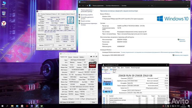Image resolution: width=192 pixels, height=108 pixels.
Task: Click the Lookup button in GPU-Z
Action: (x=92, y=60)
